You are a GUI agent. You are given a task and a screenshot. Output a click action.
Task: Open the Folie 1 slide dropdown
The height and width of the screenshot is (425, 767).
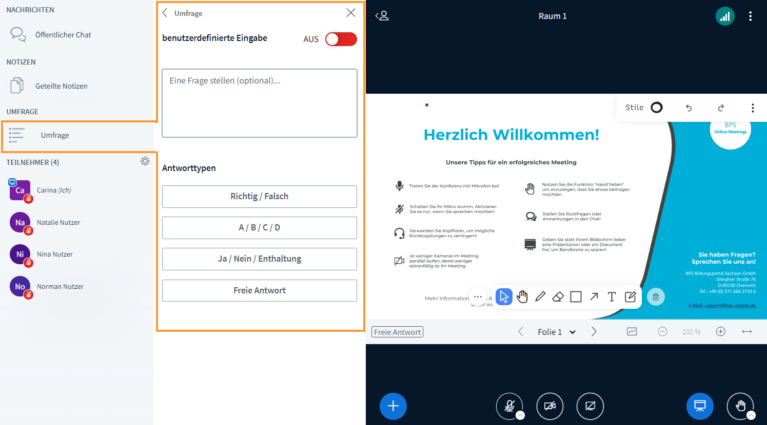point(557,331)
